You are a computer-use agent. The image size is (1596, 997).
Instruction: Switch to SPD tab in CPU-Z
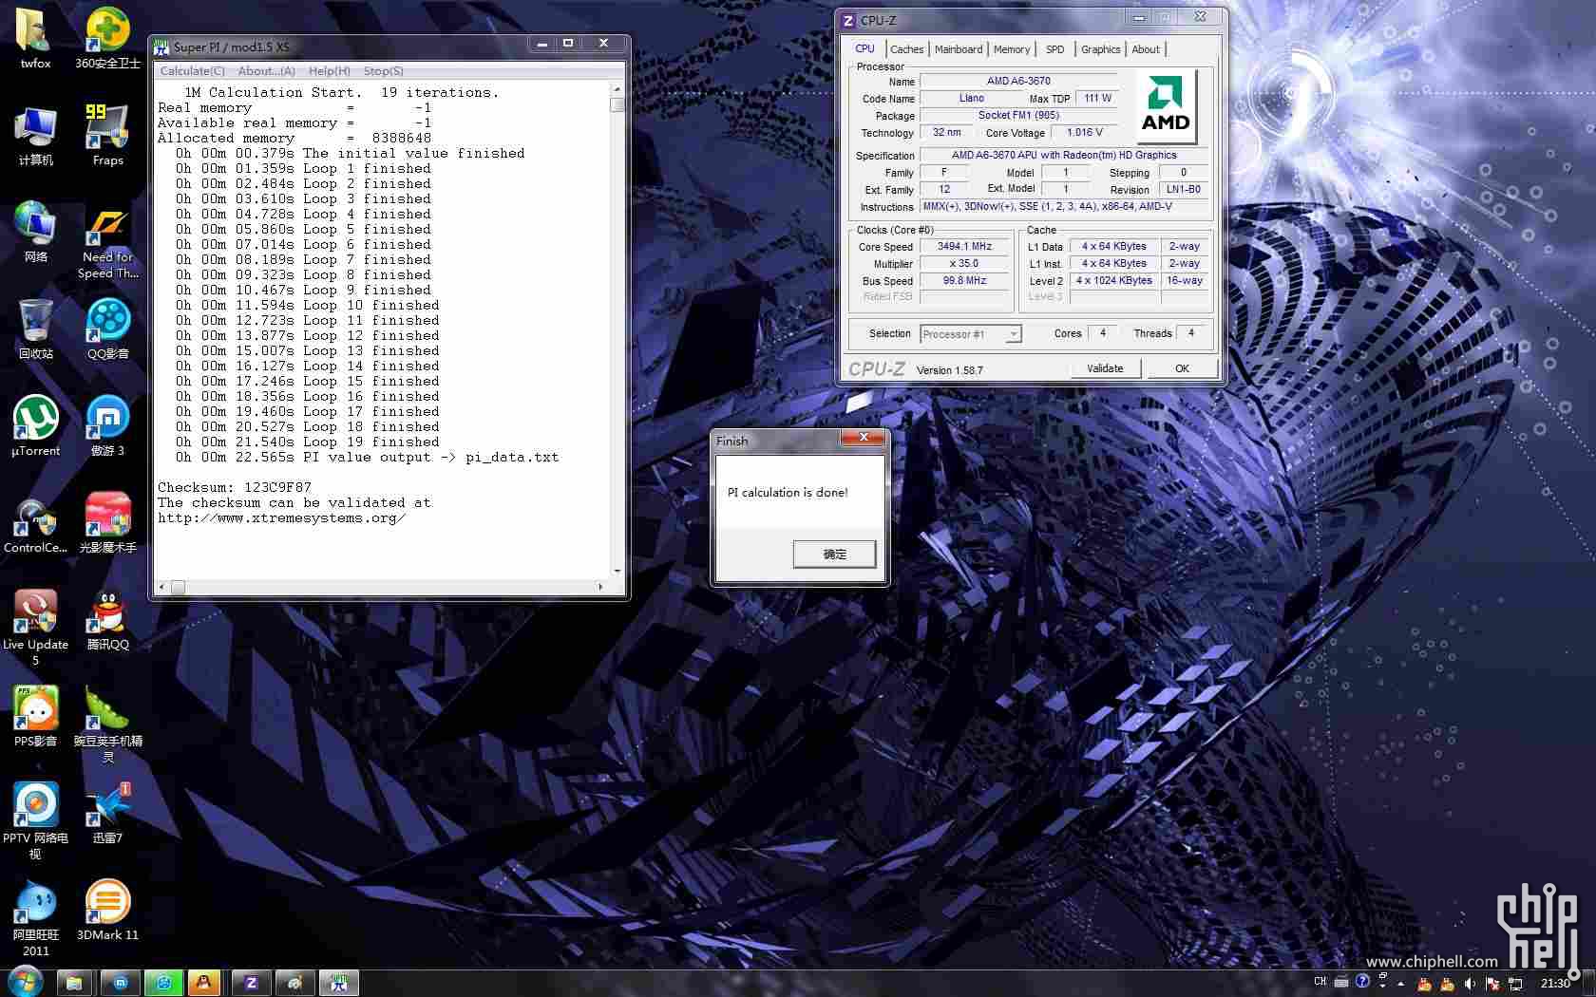1055,49
